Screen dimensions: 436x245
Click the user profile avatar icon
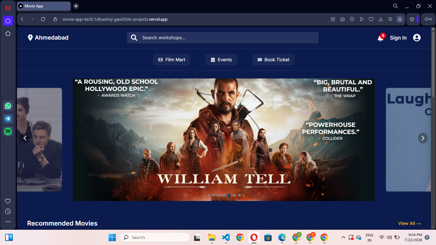click(x=417, y=38)
